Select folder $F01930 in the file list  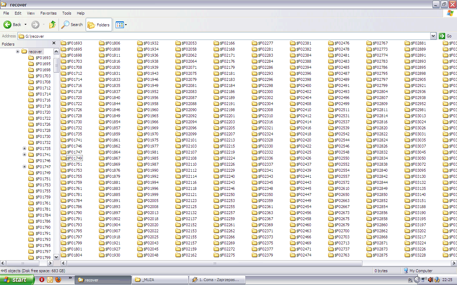[109, 255]
